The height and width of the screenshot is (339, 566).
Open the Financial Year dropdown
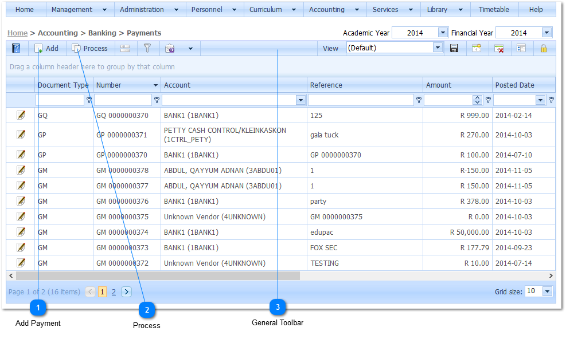click(547, 33)
